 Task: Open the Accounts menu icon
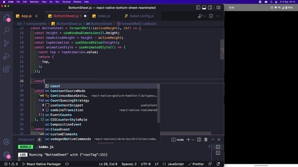coord(7,141)
